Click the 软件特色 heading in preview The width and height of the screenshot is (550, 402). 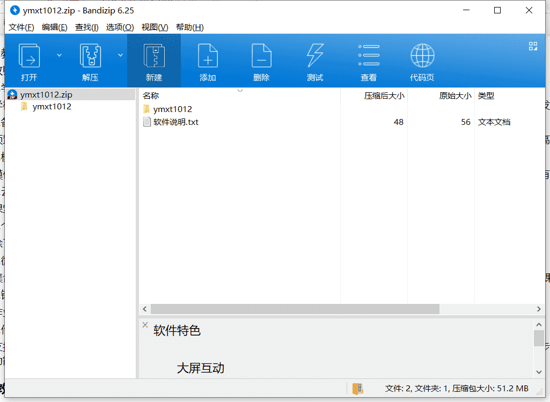click(177, 331)
